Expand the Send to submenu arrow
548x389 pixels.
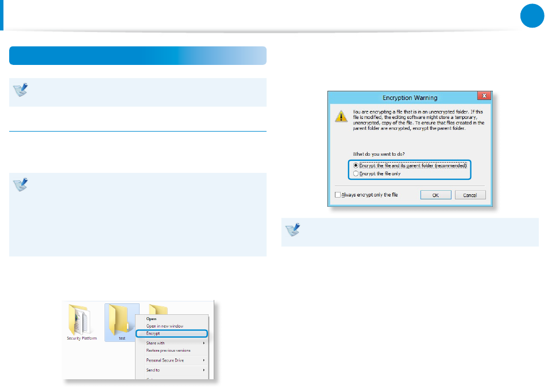click(x=204, y=370)
